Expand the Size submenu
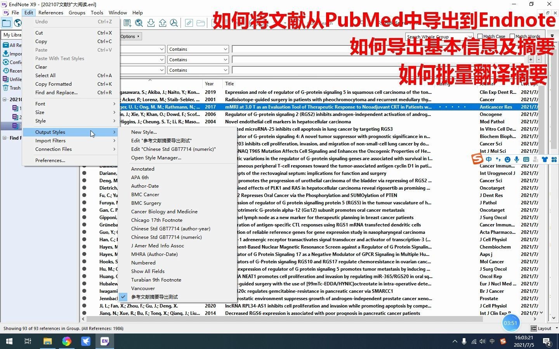559x349 pixels. (71, 112)
